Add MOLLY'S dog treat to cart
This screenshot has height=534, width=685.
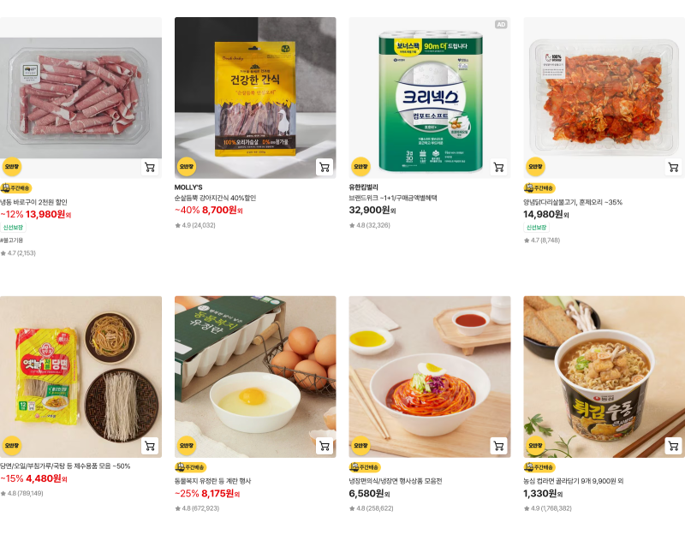(325, 167)
